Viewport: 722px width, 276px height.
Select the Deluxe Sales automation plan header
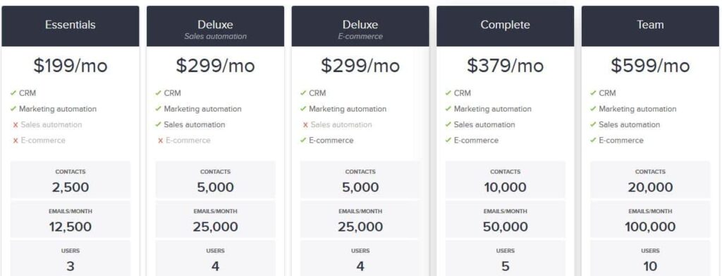(215, 26)
